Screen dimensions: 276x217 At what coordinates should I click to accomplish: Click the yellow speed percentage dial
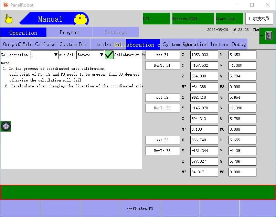point(81,19)
